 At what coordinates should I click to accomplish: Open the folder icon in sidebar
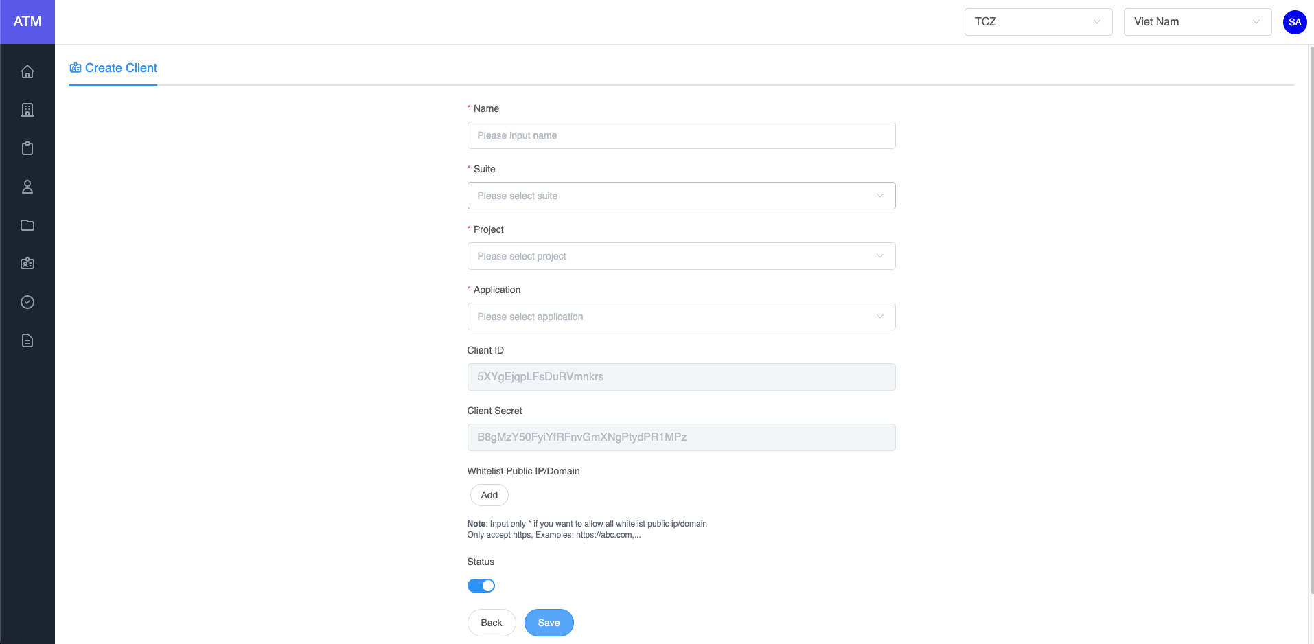(x=27, y=225)
